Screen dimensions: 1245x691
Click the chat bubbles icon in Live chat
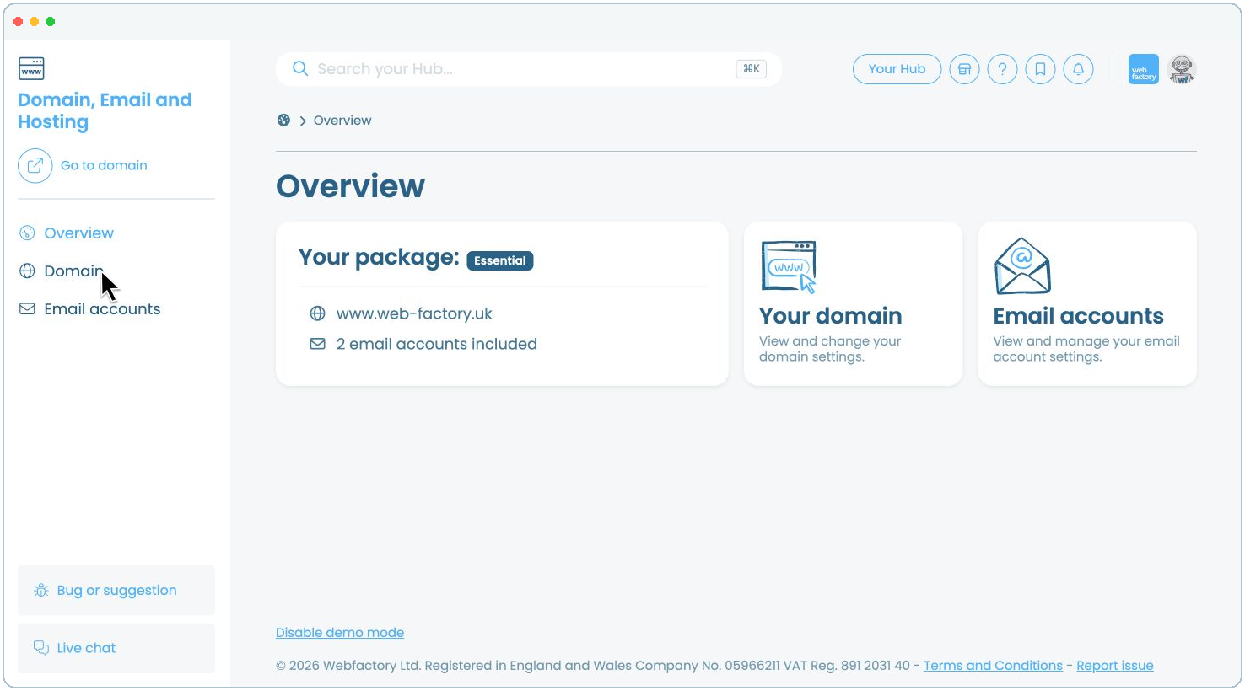click(x=41, y=647)
